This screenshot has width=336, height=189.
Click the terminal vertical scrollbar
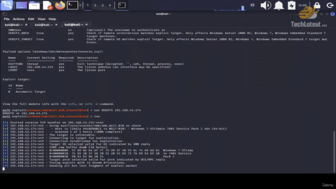[334, 151]
